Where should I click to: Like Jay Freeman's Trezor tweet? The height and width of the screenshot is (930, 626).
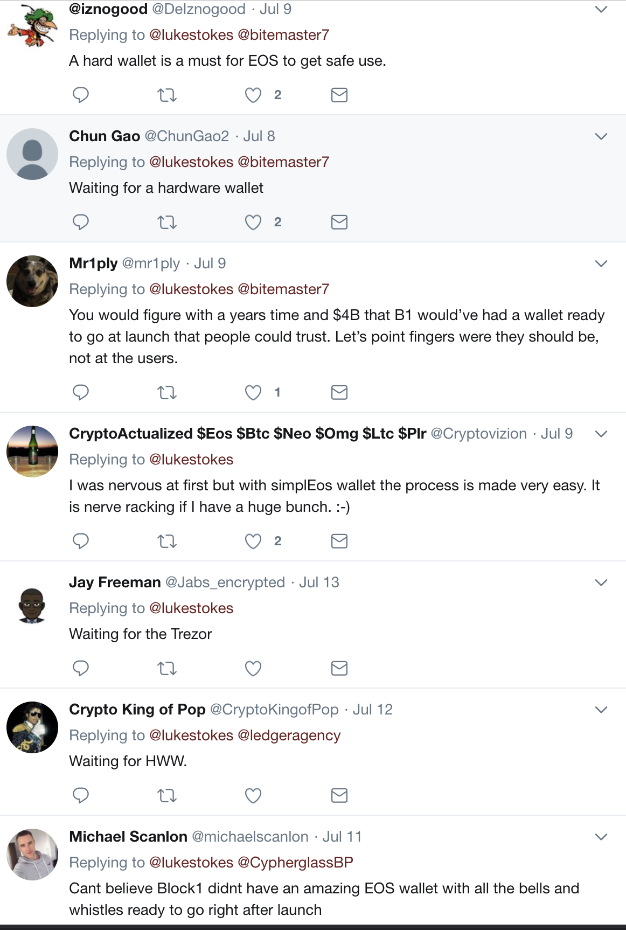(x=253, y=668)
